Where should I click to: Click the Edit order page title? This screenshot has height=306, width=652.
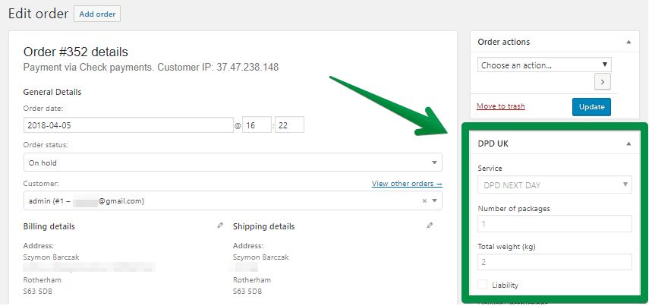click(38, 14)
